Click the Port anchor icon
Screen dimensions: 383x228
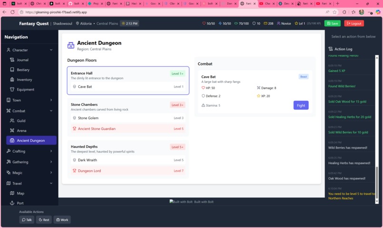[x=12, y=203]
